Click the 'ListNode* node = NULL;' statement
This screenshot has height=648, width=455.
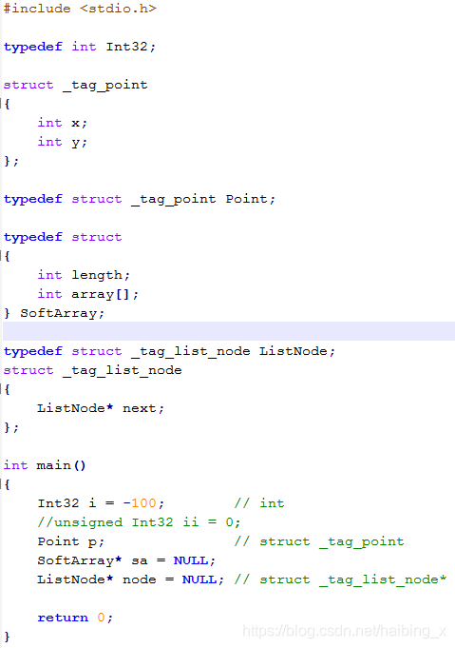pyautogui.click(x=130, y=579)
